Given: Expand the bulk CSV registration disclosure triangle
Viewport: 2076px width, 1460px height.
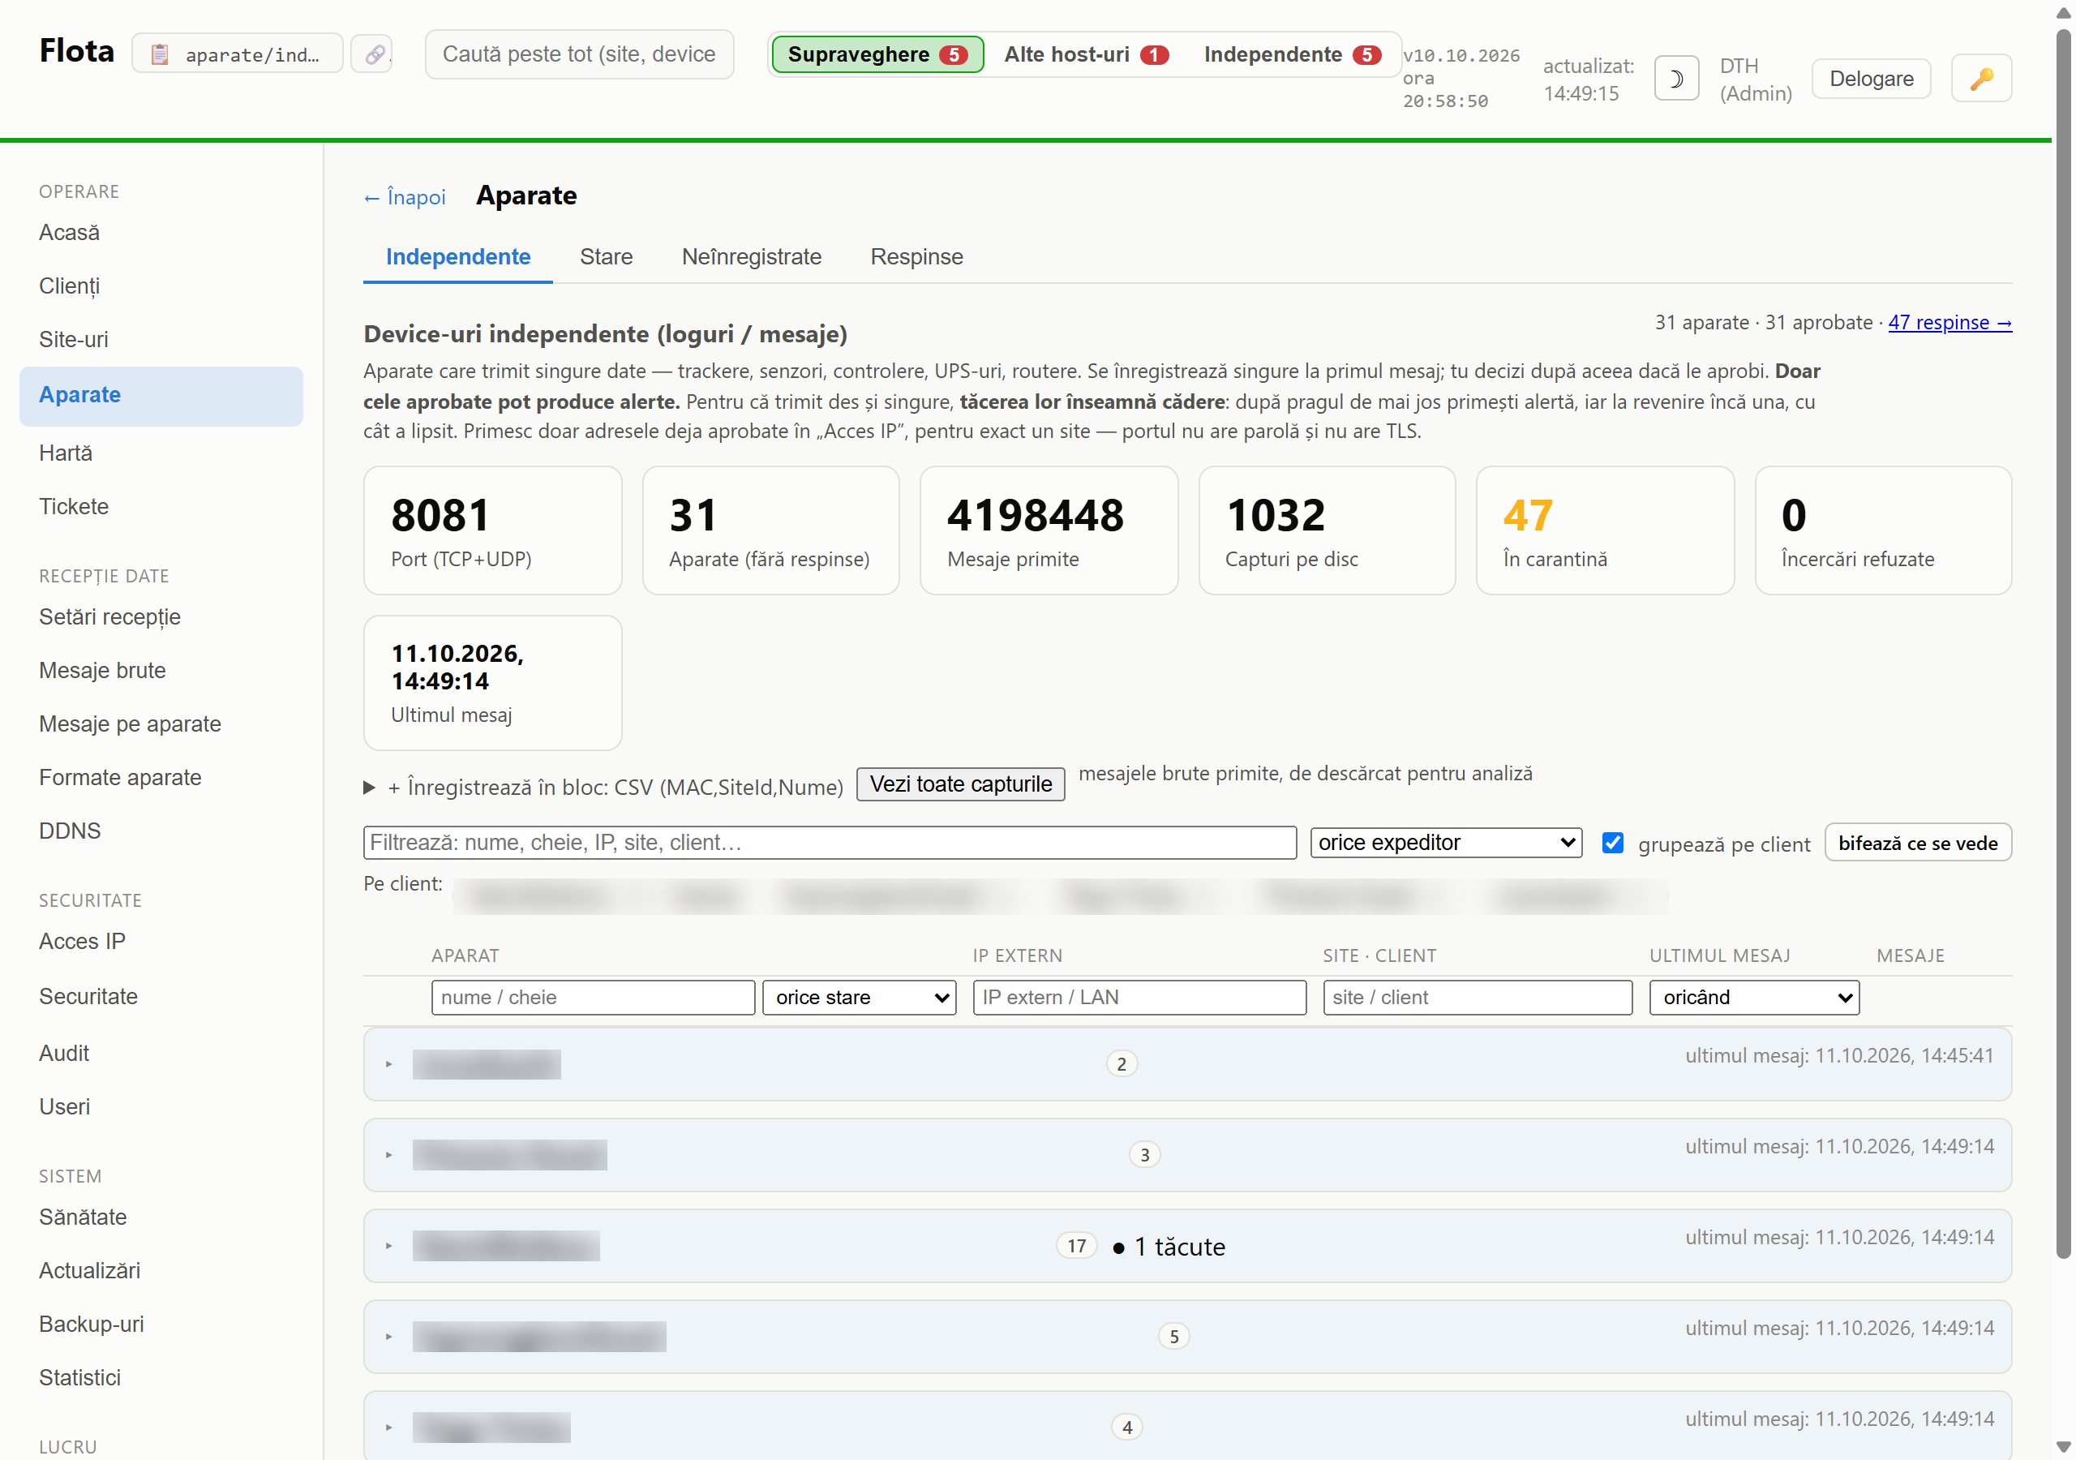Looking at the screenshot, I should click(369, 787).
